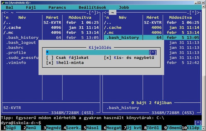Image resolution: width=206 pixels, height=131 pixels.
Task: Click the dyra@iskola-d:~$ command prompt
Action: 21,123
